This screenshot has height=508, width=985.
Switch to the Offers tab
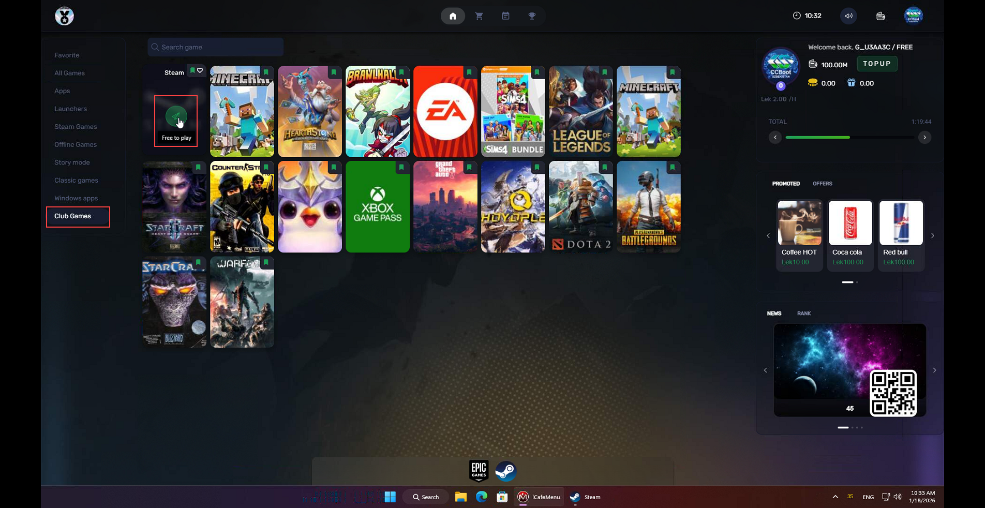click(x=822, y=184)
